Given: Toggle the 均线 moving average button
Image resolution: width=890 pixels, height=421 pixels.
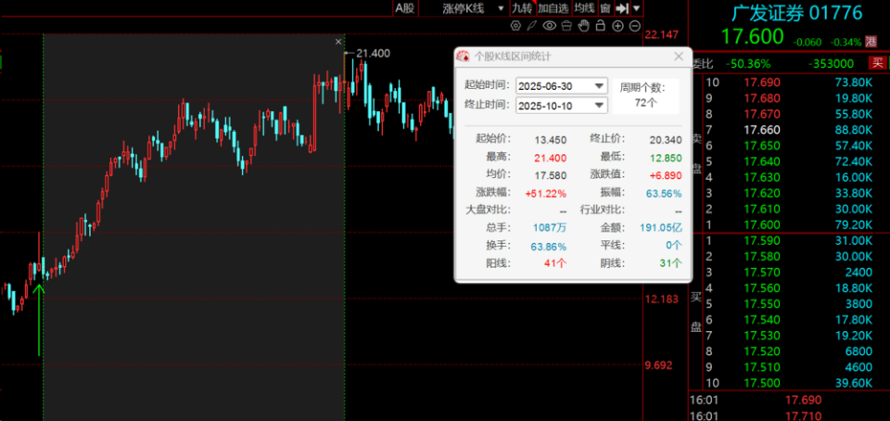Looking at the screenshot, I should coord(584,8).
